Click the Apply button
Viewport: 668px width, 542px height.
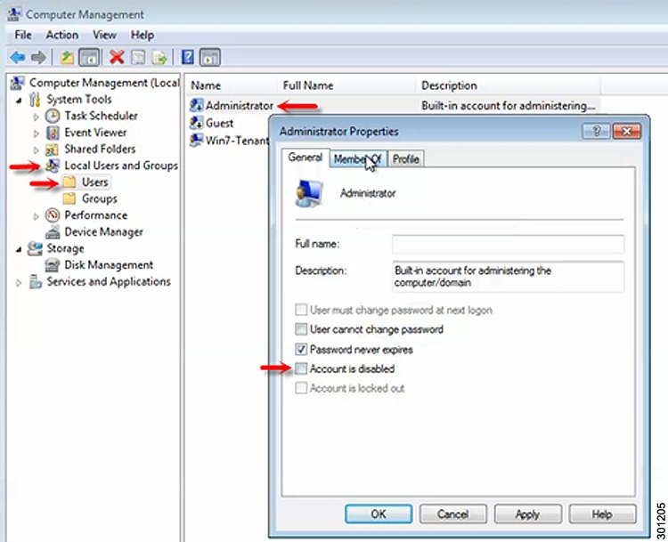tap(528, 514)
